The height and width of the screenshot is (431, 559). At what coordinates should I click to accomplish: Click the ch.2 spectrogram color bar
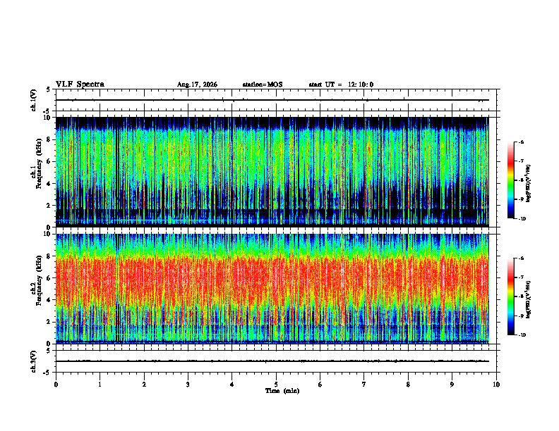(510, 296)
